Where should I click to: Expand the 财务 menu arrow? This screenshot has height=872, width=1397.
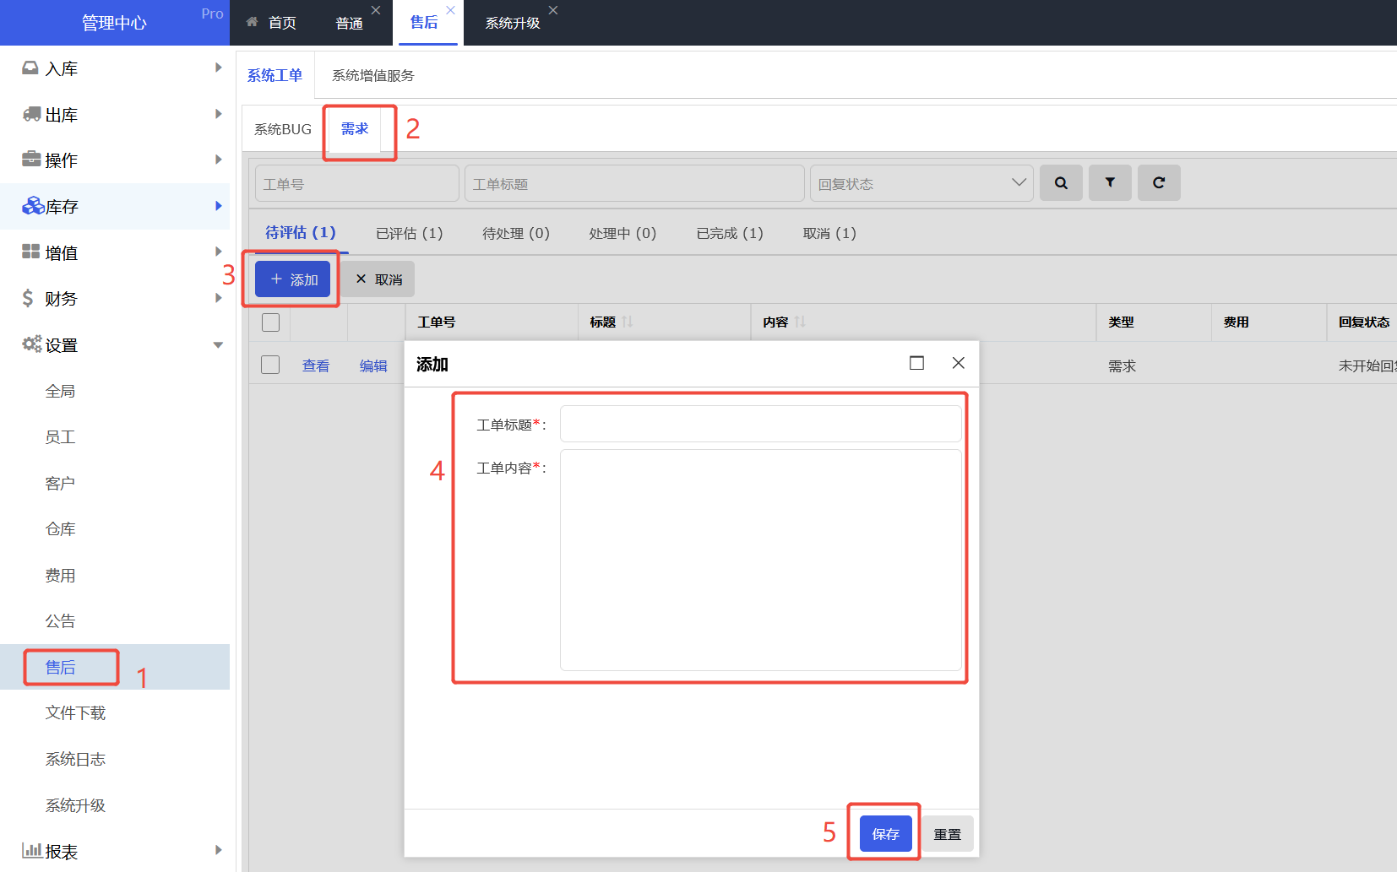click(x=218, y=298)
